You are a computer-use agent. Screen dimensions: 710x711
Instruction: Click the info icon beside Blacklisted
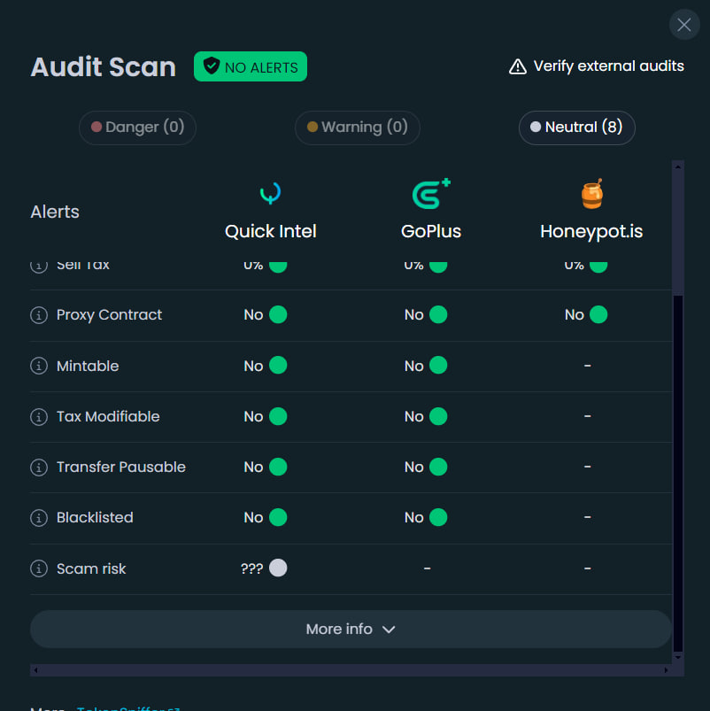[39, 517]
